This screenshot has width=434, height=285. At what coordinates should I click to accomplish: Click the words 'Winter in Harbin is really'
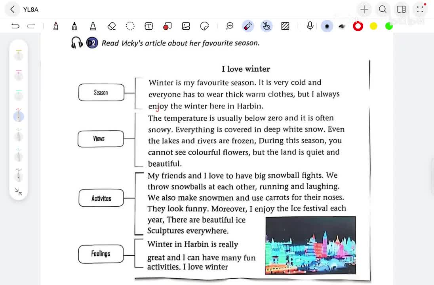(192, 244)
